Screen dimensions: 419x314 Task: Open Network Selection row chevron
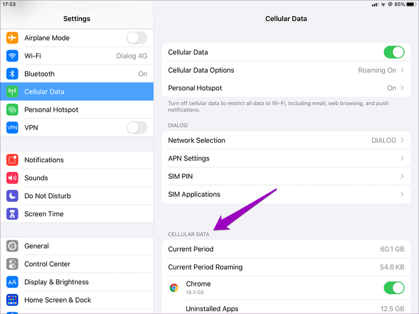tap(402, 141)
